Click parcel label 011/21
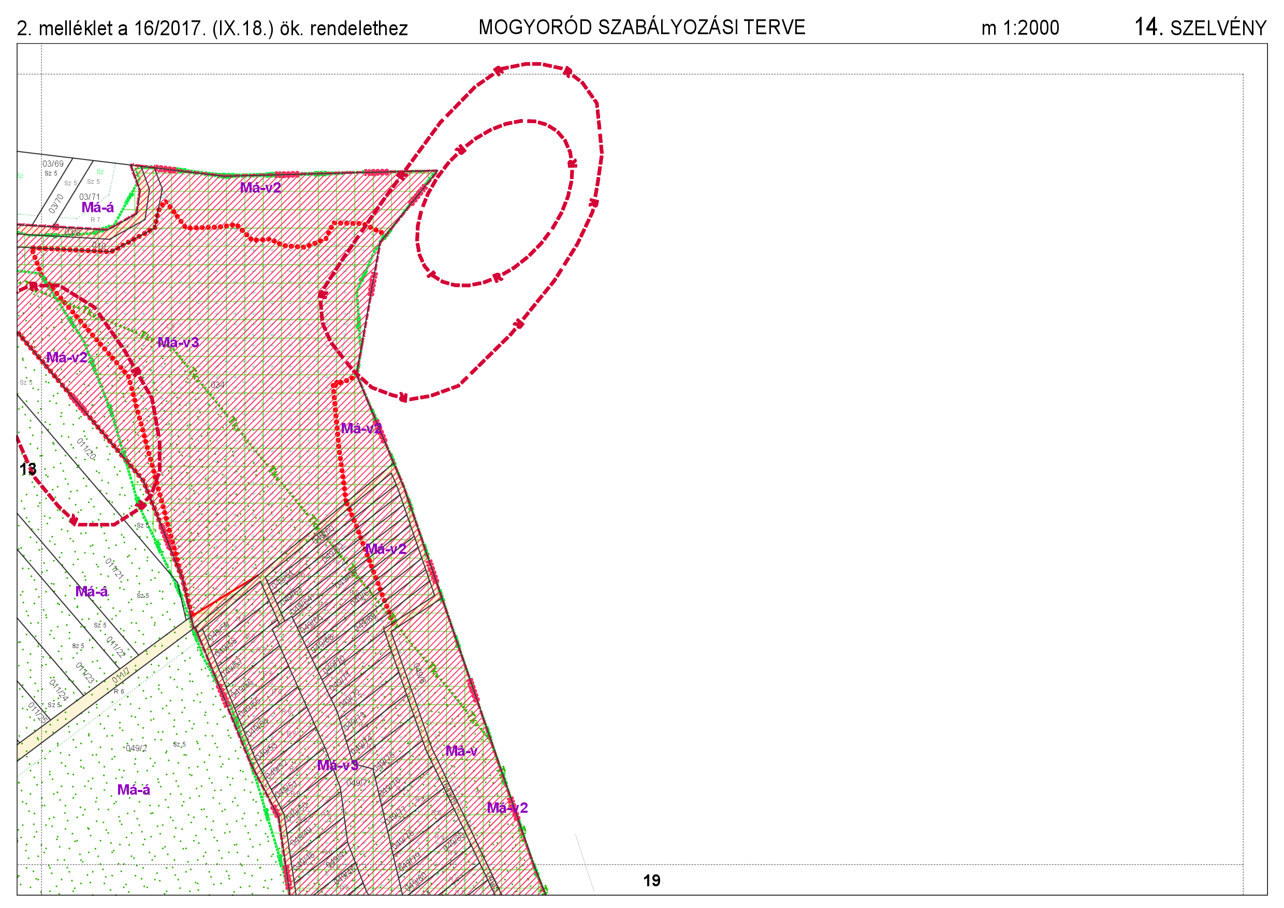This screenshot has height=908, width=1284. pyautogui.click(x=114, y=568)
